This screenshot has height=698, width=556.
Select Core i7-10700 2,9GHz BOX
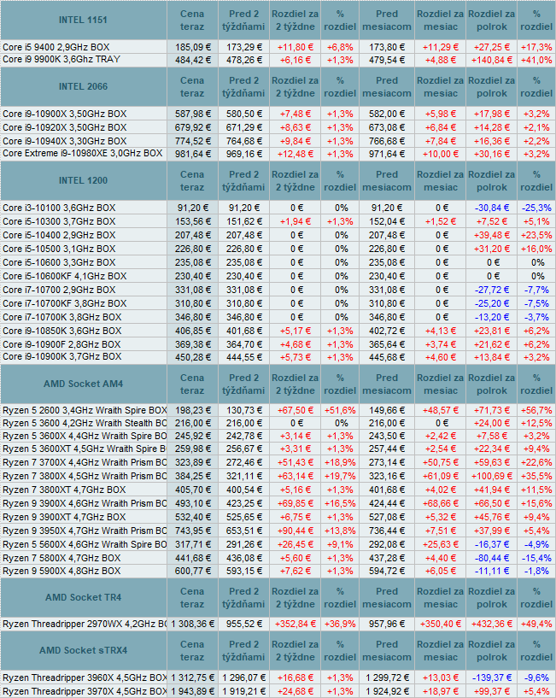pos(59,290)
